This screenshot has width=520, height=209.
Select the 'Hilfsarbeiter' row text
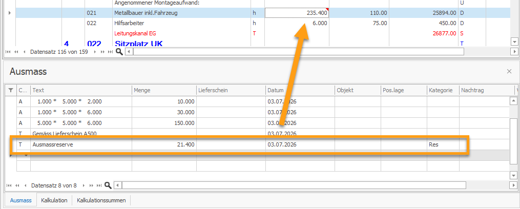(129, 23)
